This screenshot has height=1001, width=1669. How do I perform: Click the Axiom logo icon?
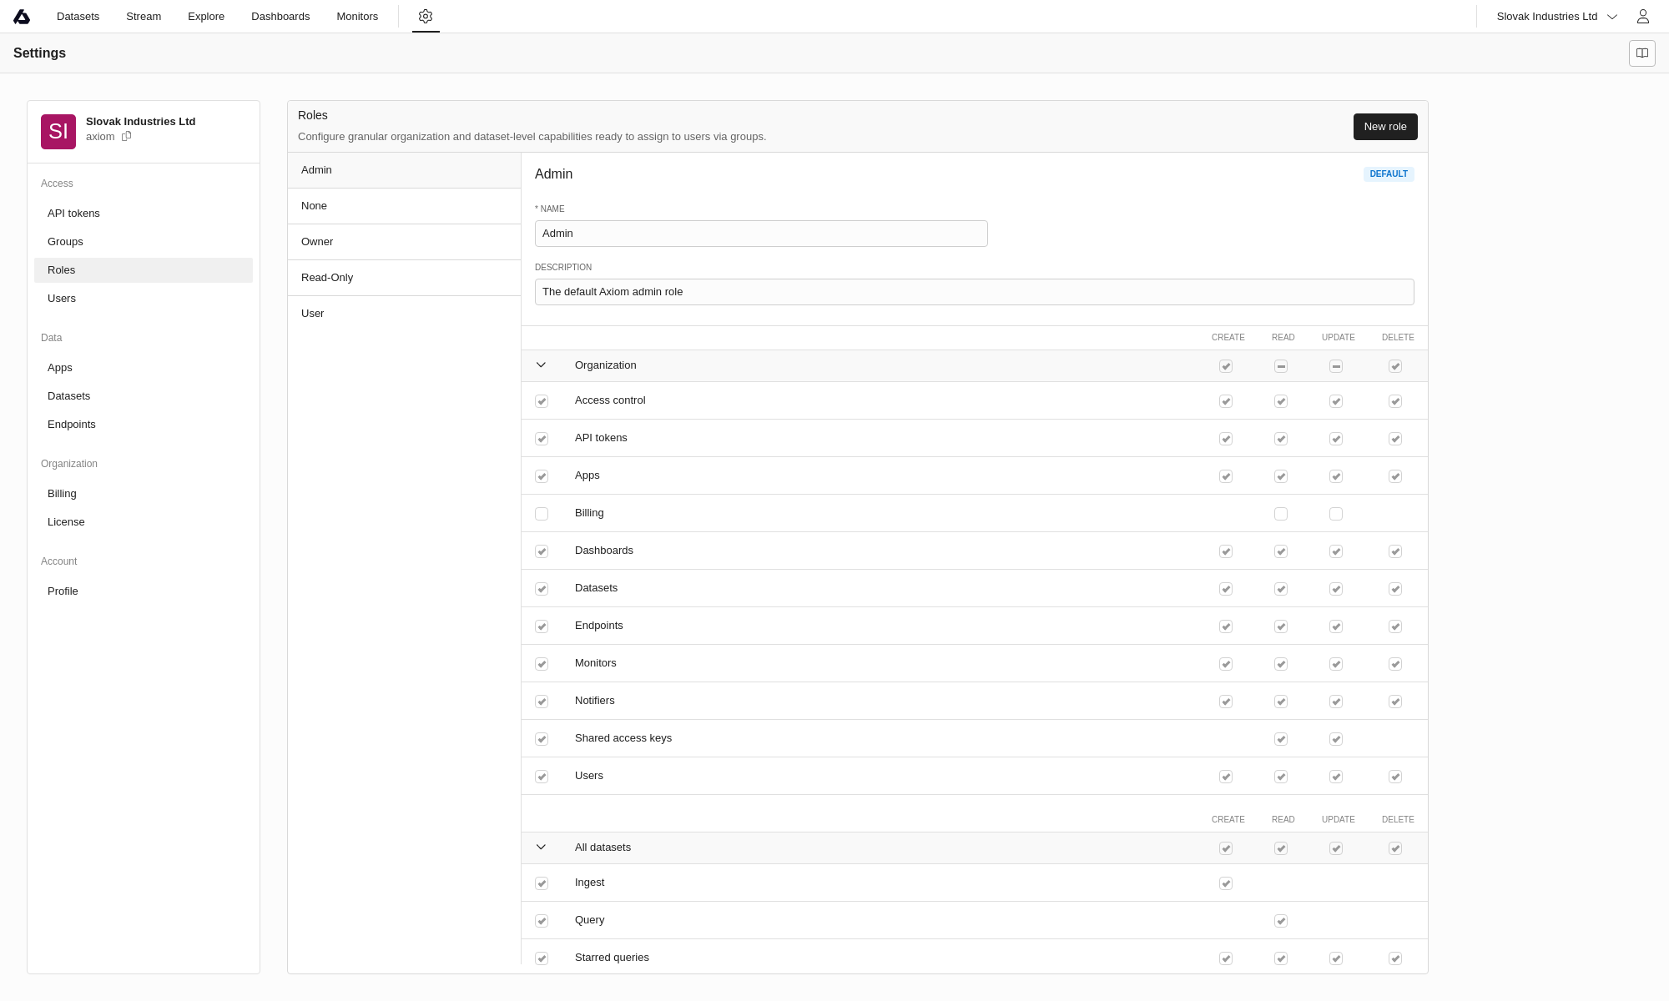click(22, 17)
